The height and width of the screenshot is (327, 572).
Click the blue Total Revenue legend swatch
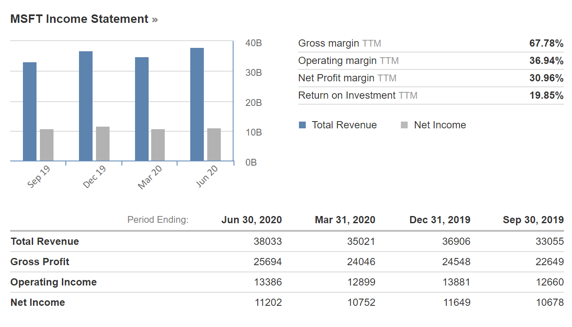pyautogui.click(x=302, y=125)
